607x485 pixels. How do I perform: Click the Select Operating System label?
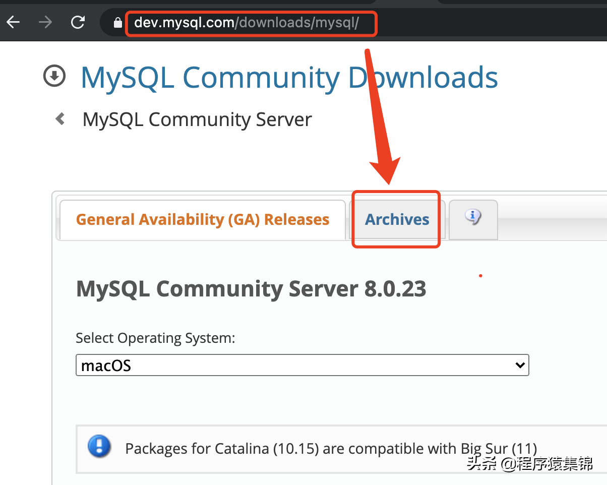tap(155, 338)
